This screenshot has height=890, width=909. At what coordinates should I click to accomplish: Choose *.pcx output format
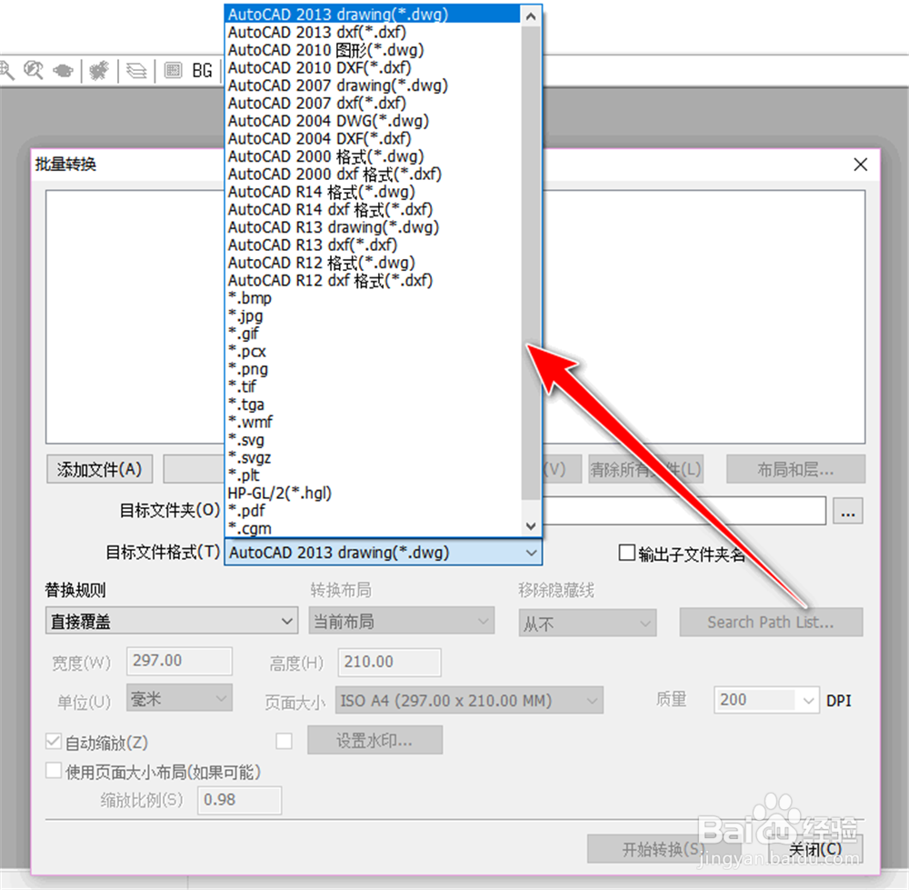pos(372,351)
